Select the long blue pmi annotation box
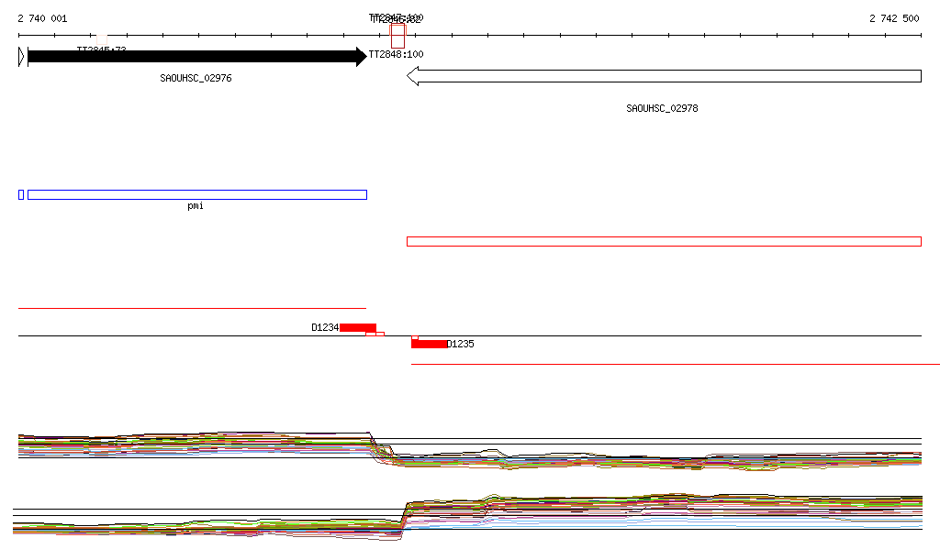Image resolution: width=940 pixels, height=560 pixels. pyautogui.click(x=197, y=194)
